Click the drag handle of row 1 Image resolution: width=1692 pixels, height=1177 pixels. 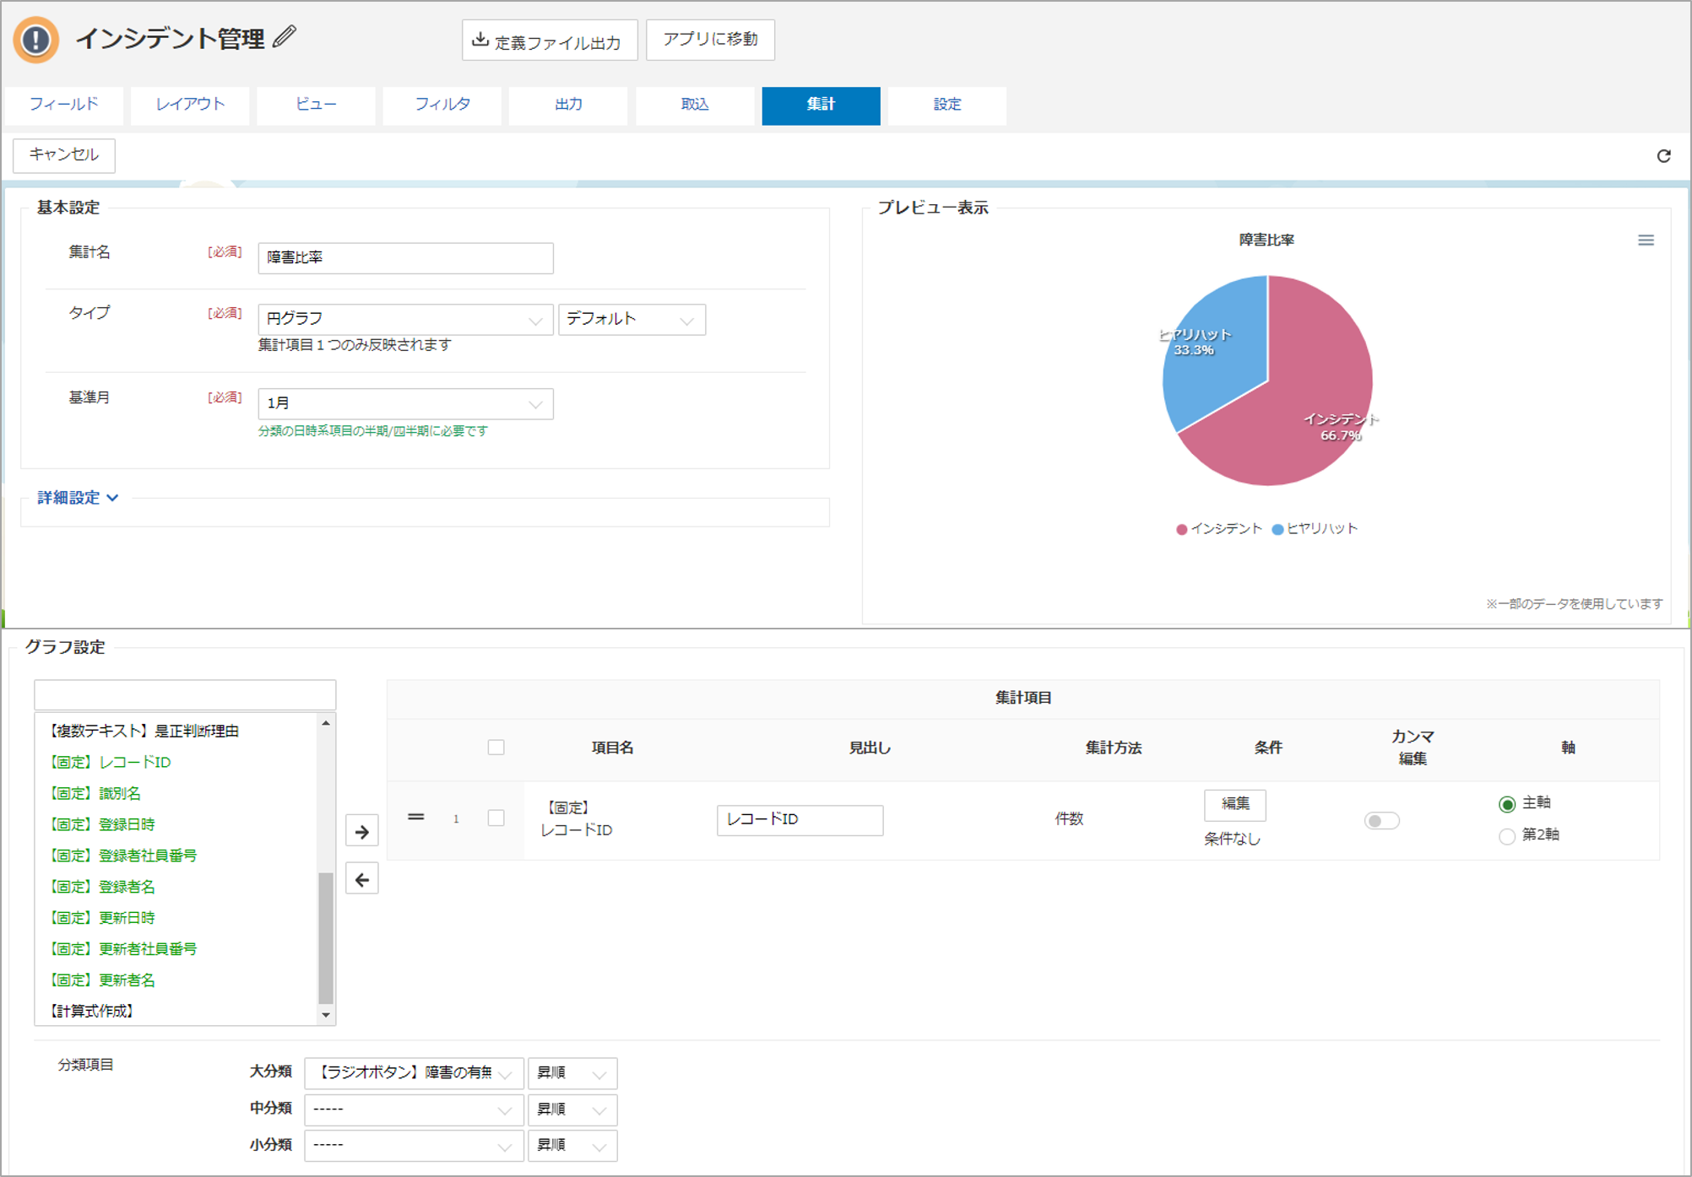point(415,818)
